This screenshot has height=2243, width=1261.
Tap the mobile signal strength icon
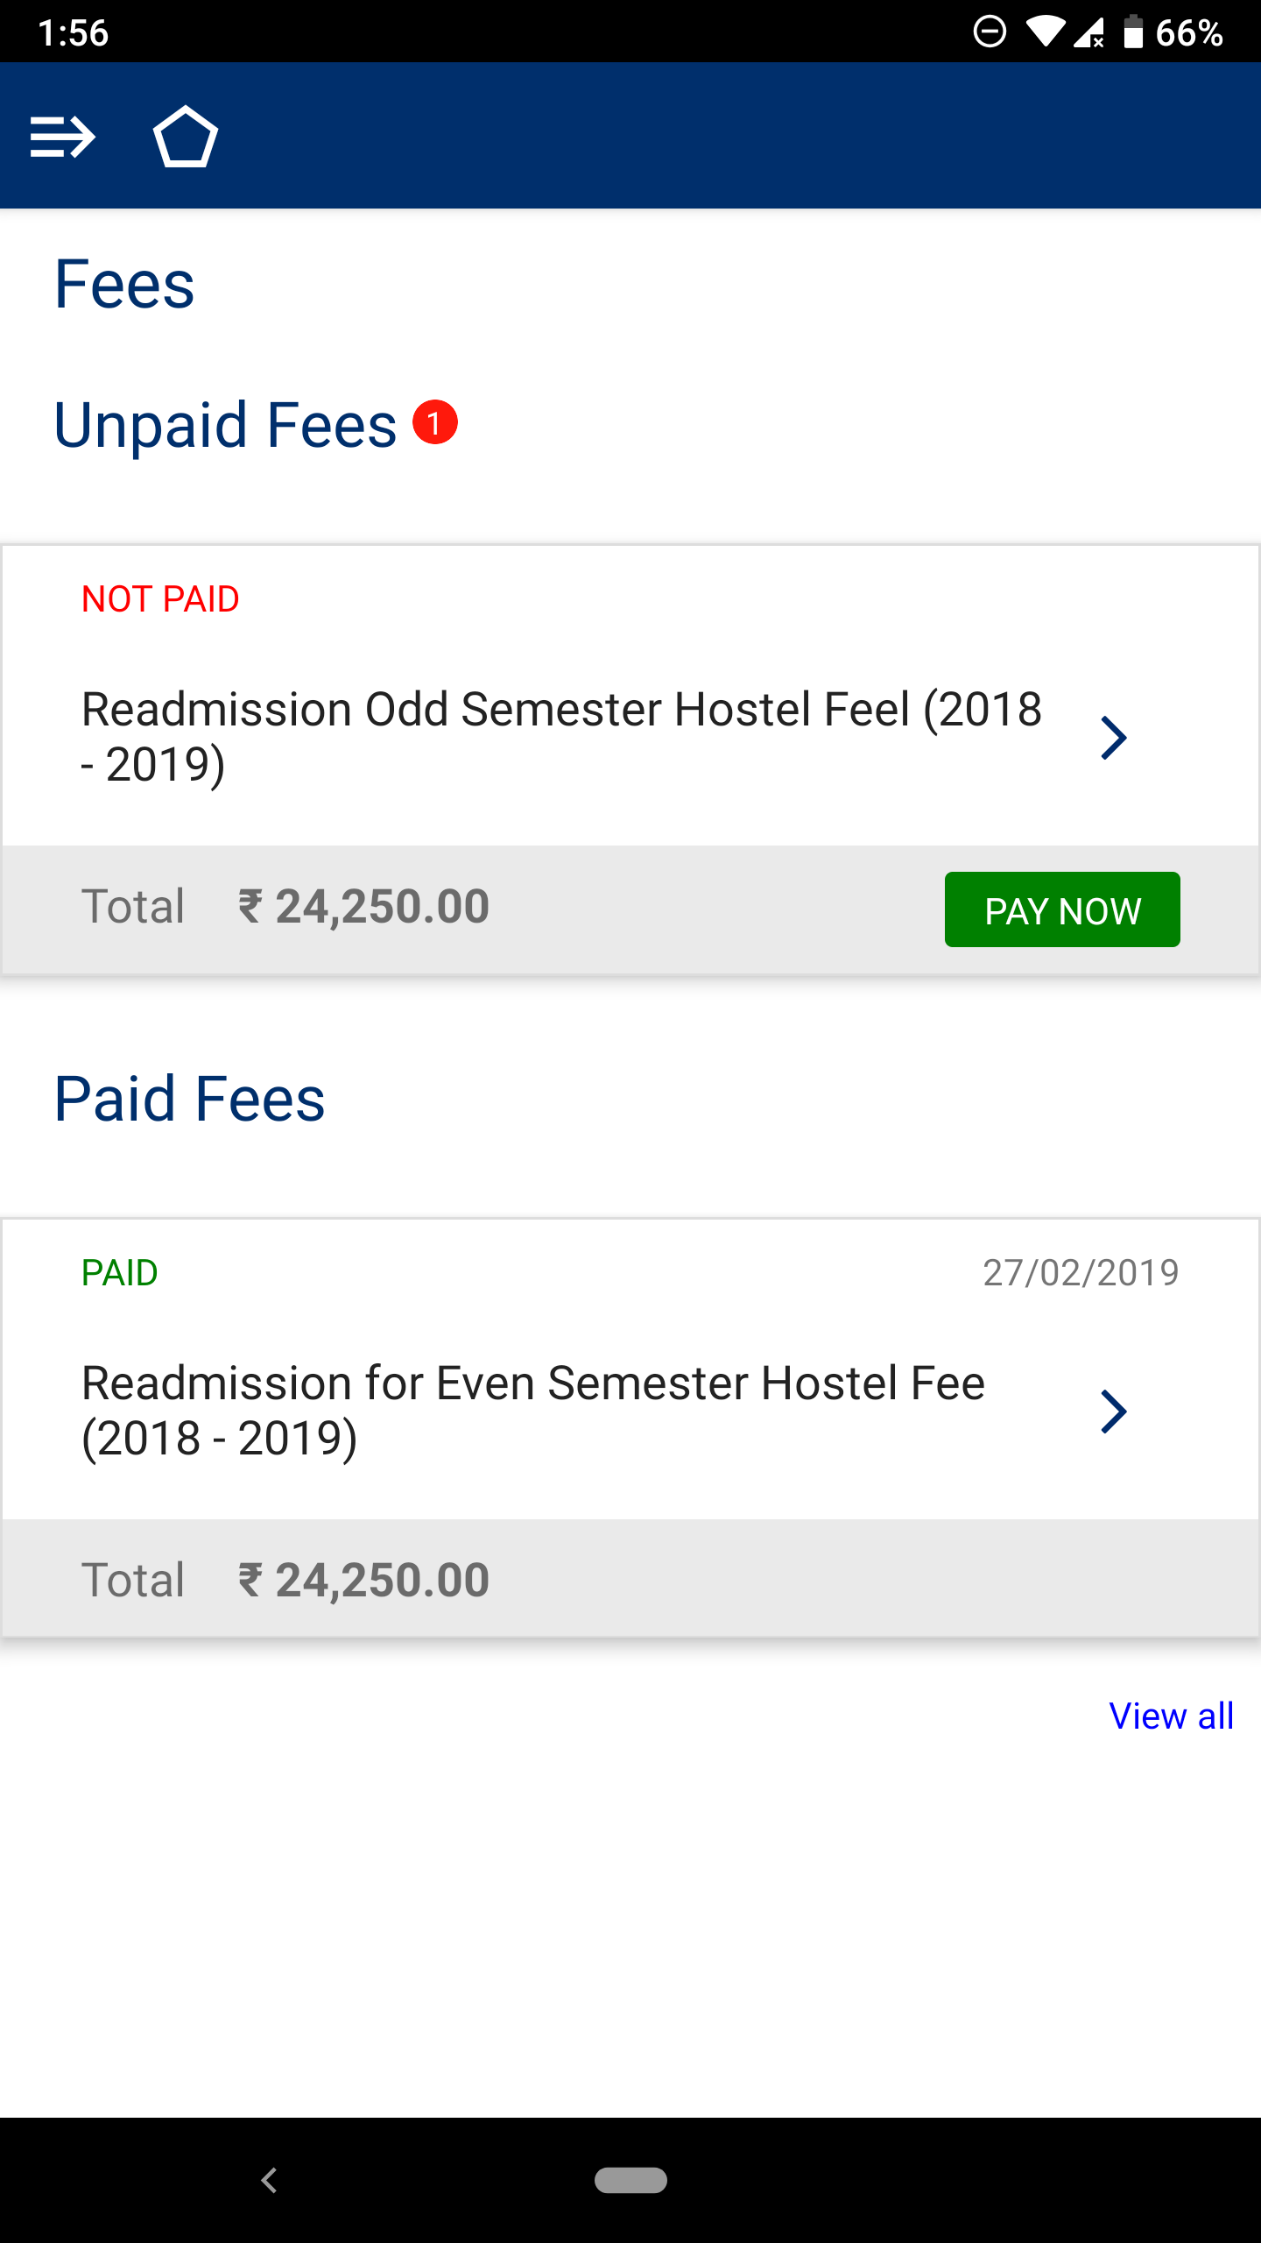[x=1088, y=33]
